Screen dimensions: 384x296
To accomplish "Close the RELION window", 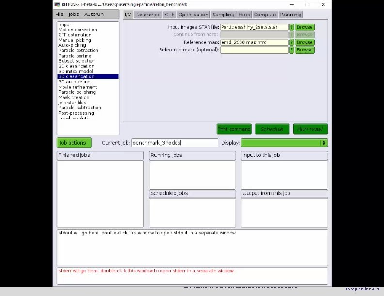I will pos(323,4).
